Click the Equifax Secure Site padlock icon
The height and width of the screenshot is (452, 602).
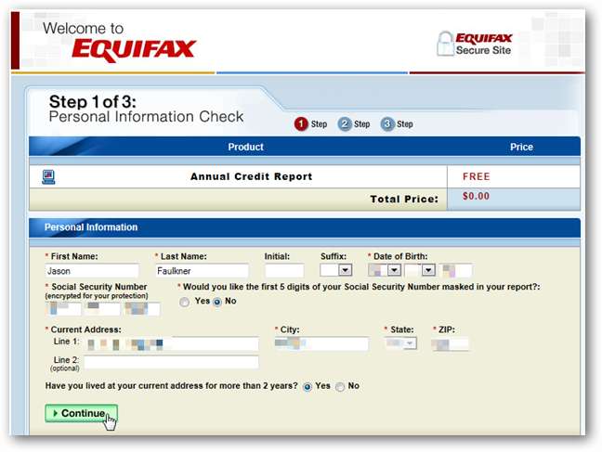(445, 44)
